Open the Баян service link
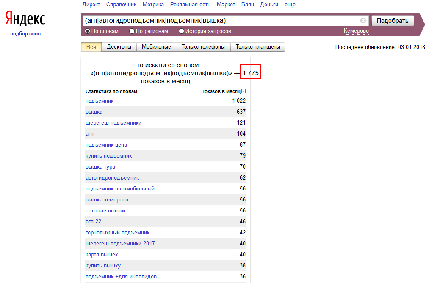The height and width of the screenshot is (283, 429). point(248,5)
